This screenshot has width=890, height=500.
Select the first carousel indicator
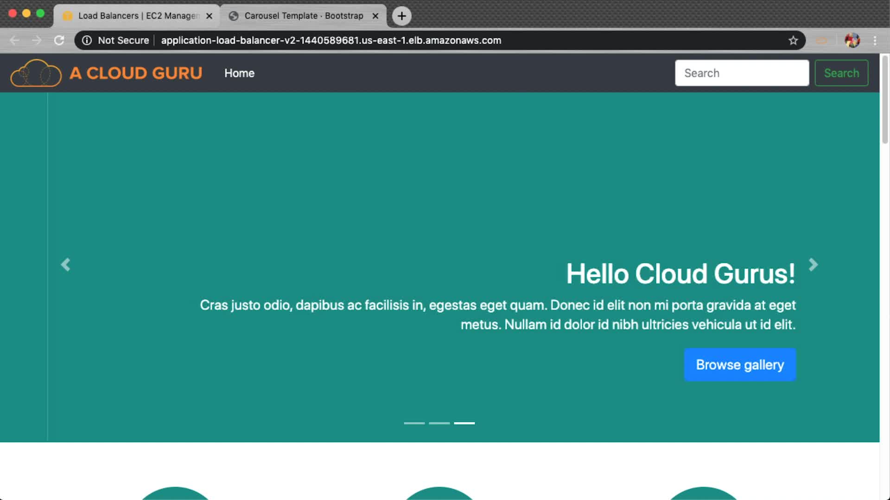pyautogui.click(x=414, y=423)
